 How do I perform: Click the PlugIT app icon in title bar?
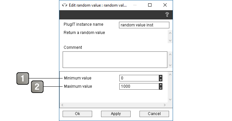pos(65,5)
